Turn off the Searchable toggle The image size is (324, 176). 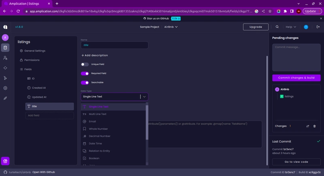[85, 83]
